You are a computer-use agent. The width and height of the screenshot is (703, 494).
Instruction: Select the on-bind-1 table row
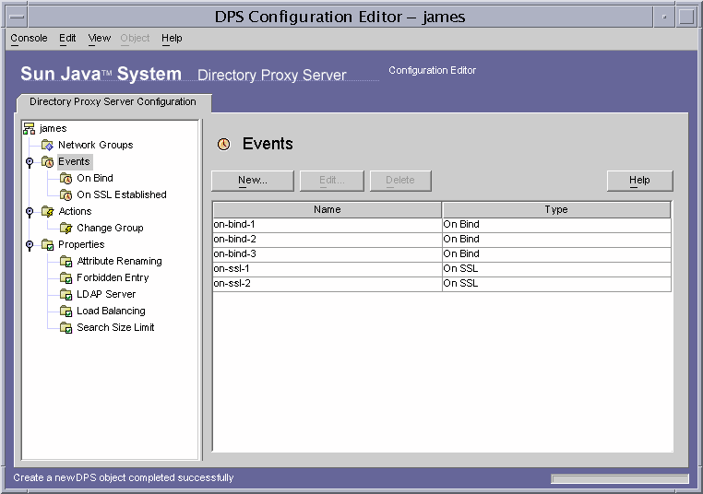442,225
